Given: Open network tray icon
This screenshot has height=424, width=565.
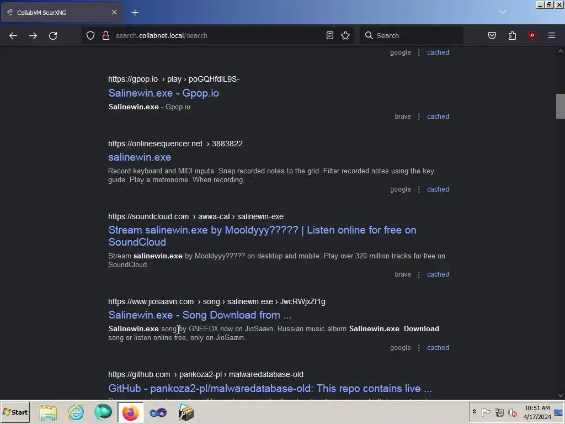Looking at the screenshot, I should [499, 412].
